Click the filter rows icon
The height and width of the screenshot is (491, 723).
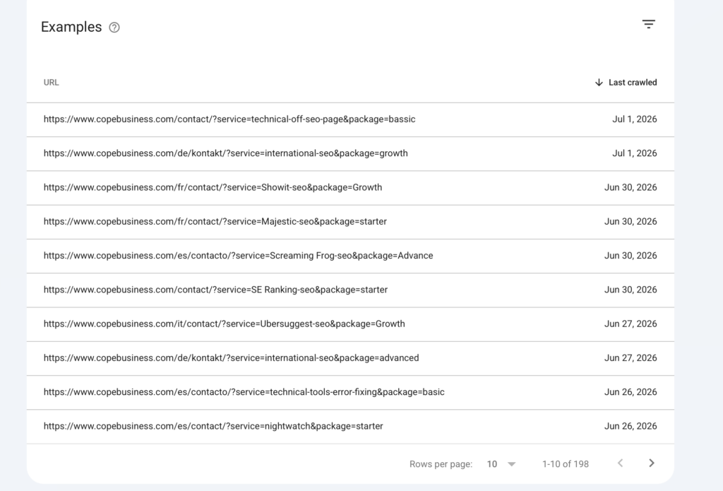[648, 24]
